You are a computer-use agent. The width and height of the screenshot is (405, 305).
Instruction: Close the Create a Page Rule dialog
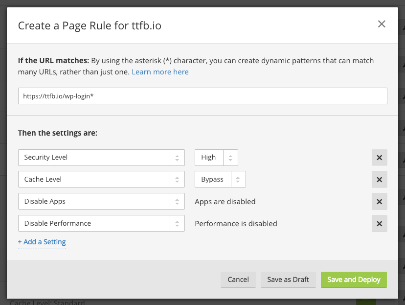382,24
